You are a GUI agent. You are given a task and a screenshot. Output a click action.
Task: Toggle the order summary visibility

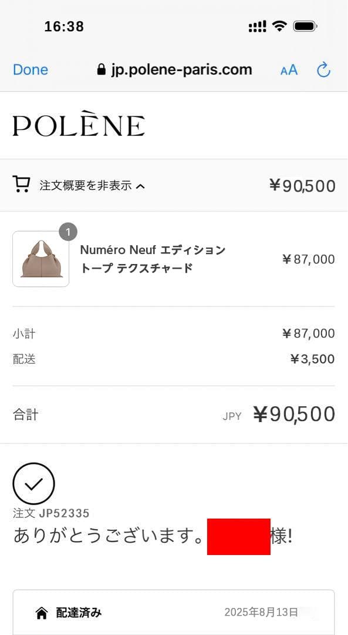click(x=88, y=185)
